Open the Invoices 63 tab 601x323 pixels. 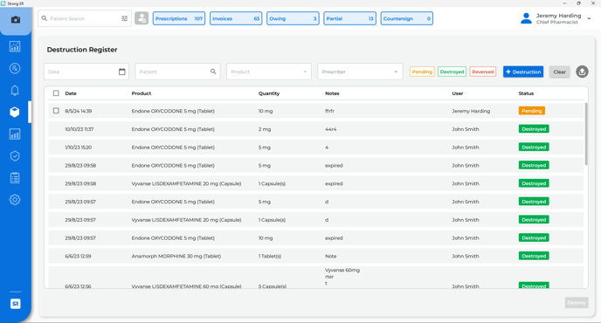pyautogui.click(x=236, y=18)
